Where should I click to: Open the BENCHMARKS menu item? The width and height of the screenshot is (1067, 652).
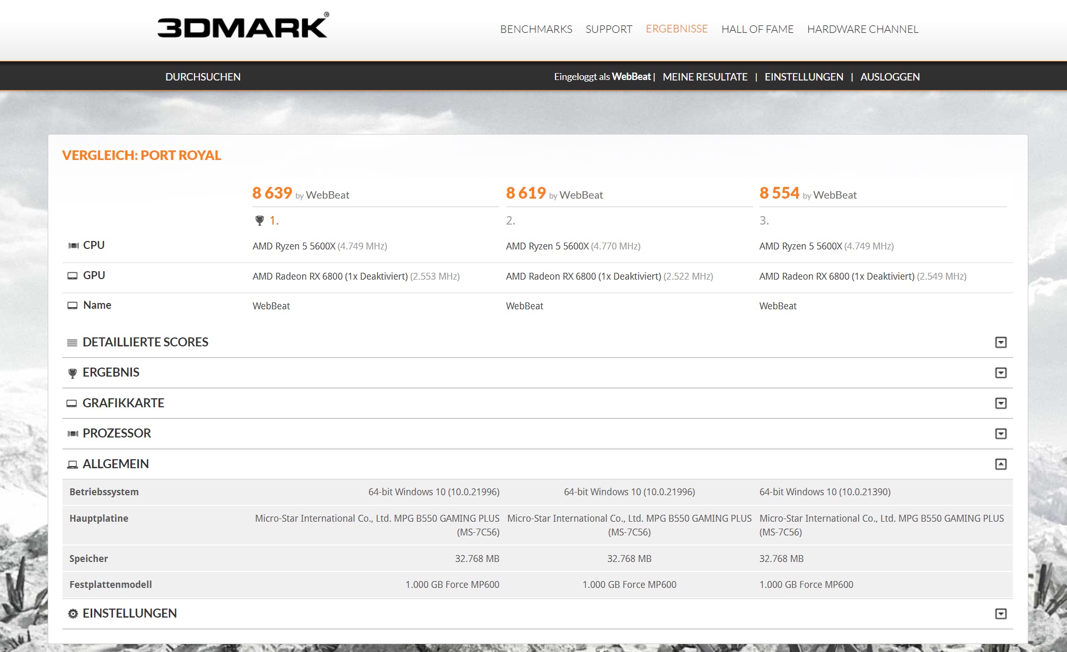point(536,29)
